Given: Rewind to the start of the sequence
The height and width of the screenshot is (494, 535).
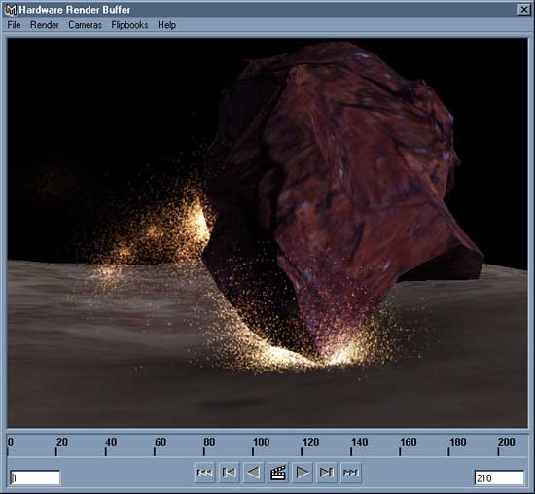Looking at the screenshot, I should coord(204,473).
